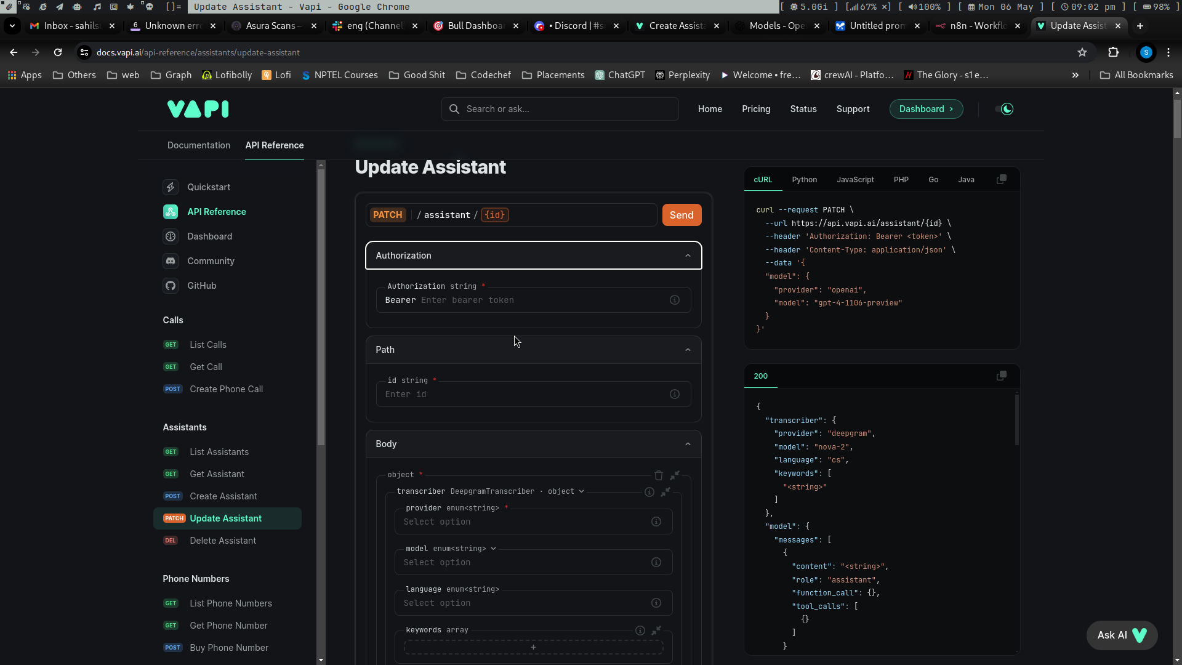Collapse the transcriber object fields
This screenshot has width=1182, height=665.
coord(665,492)
